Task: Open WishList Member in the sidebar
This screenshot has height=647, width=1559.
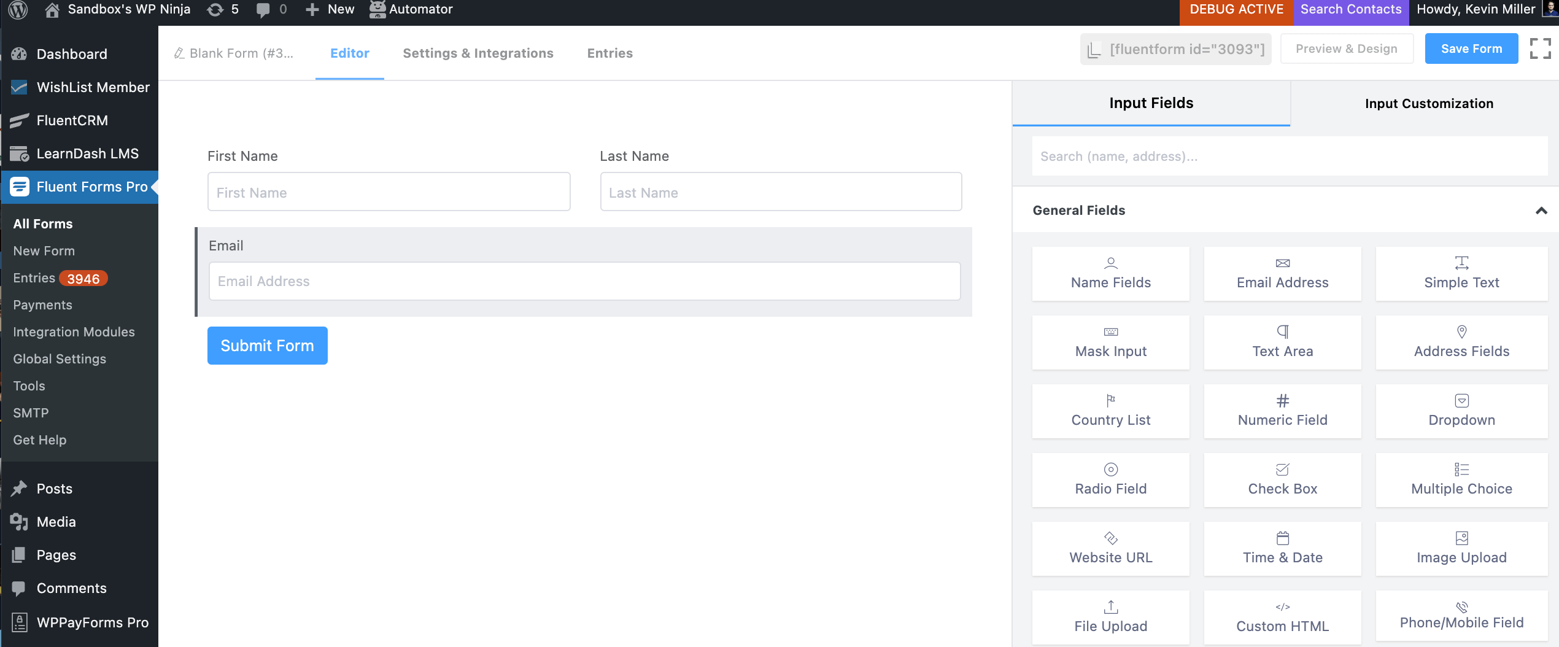Action: [x=80, y=87]
